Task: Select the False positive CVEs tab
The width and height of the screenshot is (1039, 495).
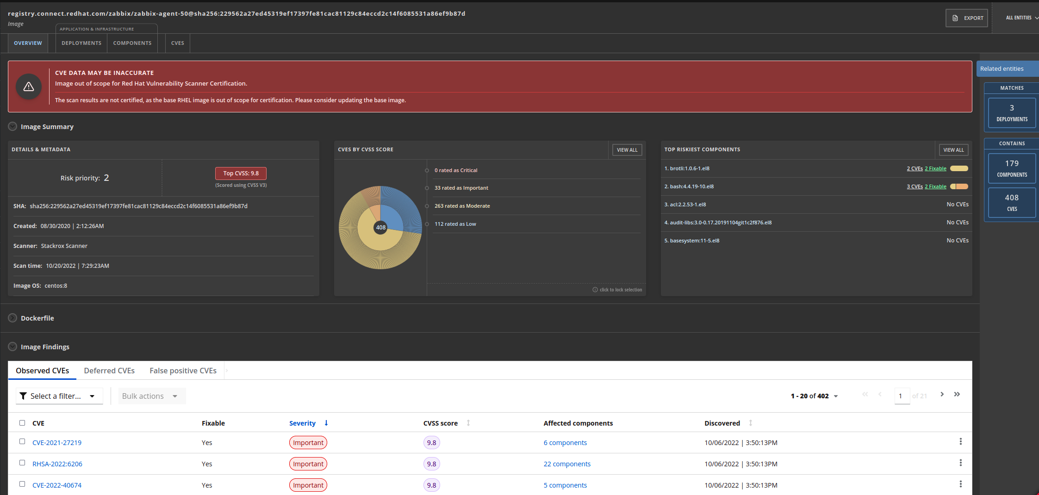Action: 183,371
